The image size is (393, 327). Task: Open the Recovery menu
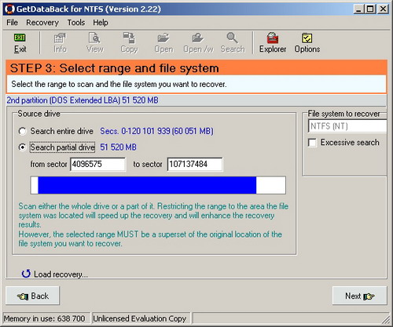click(x=42, y=23)
